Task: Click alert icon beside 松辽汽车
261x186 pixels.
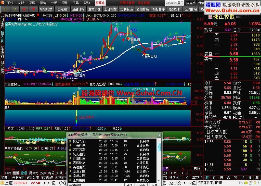Action: pos(70,141)
